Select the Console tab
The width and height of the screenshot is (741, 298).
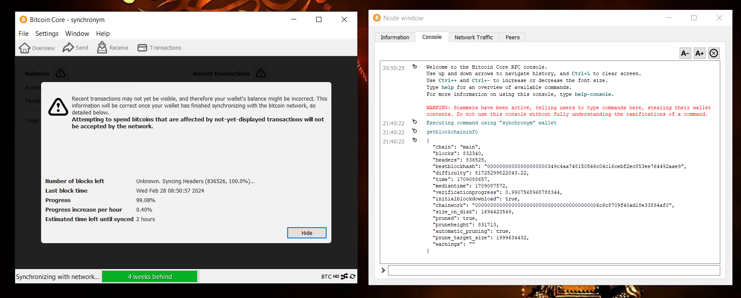point(432,37)
